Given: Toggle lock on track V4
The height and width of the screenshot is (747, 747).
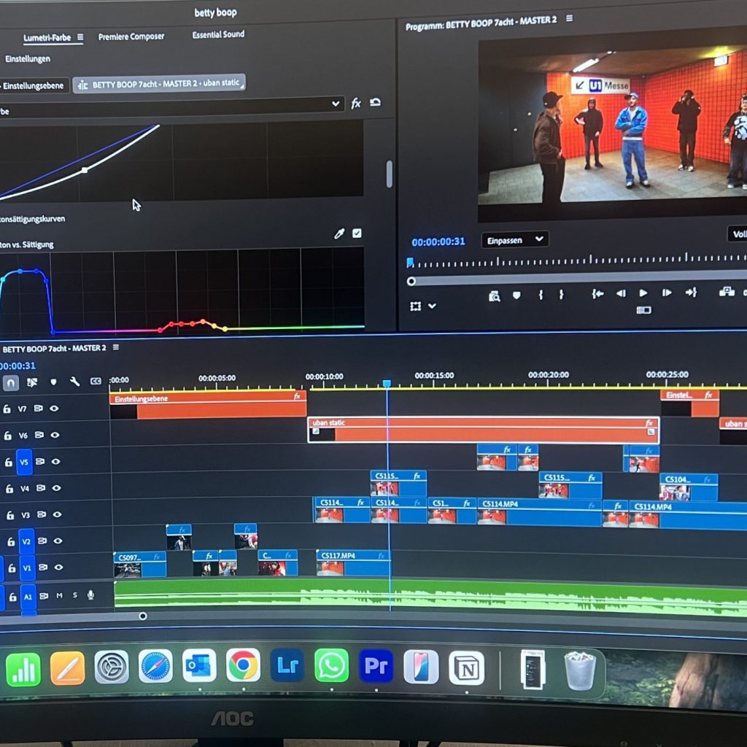Looking at the screenshot, I should 7,489.
